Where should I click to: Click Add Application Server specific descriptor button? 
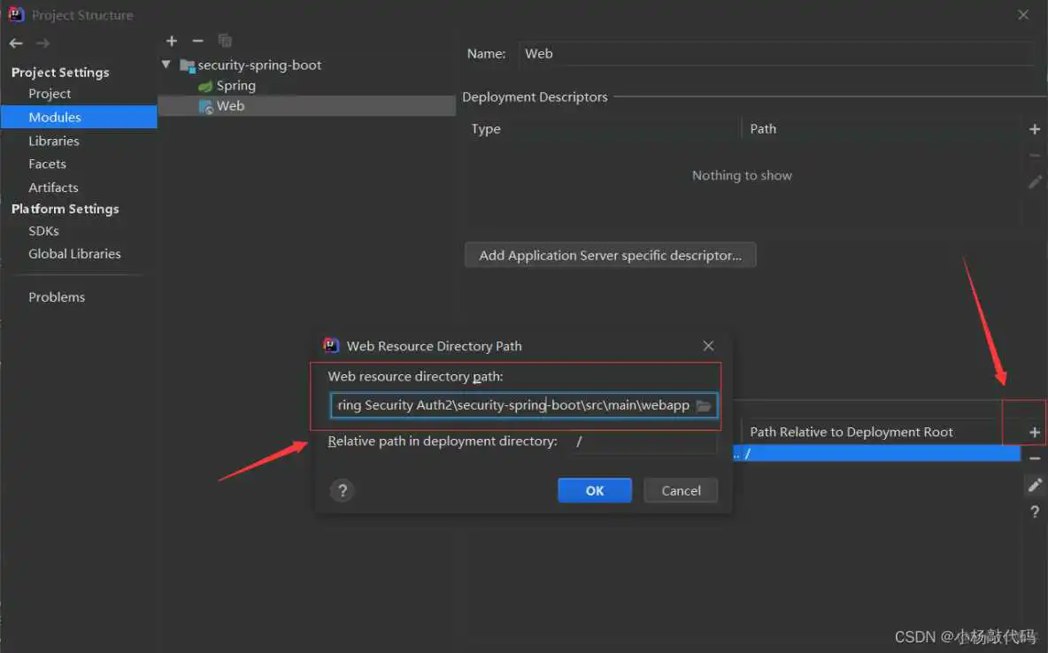tap(610, 255)
